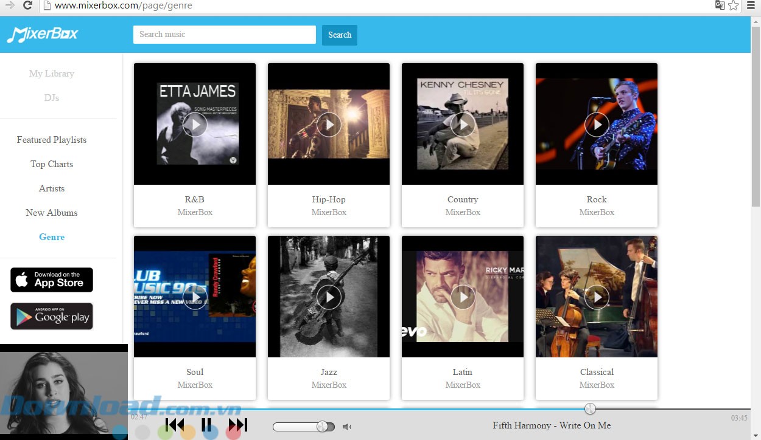Open the Download on App Store badge
The width and height of the screenshot is (761, 440).
click(52, 280)
